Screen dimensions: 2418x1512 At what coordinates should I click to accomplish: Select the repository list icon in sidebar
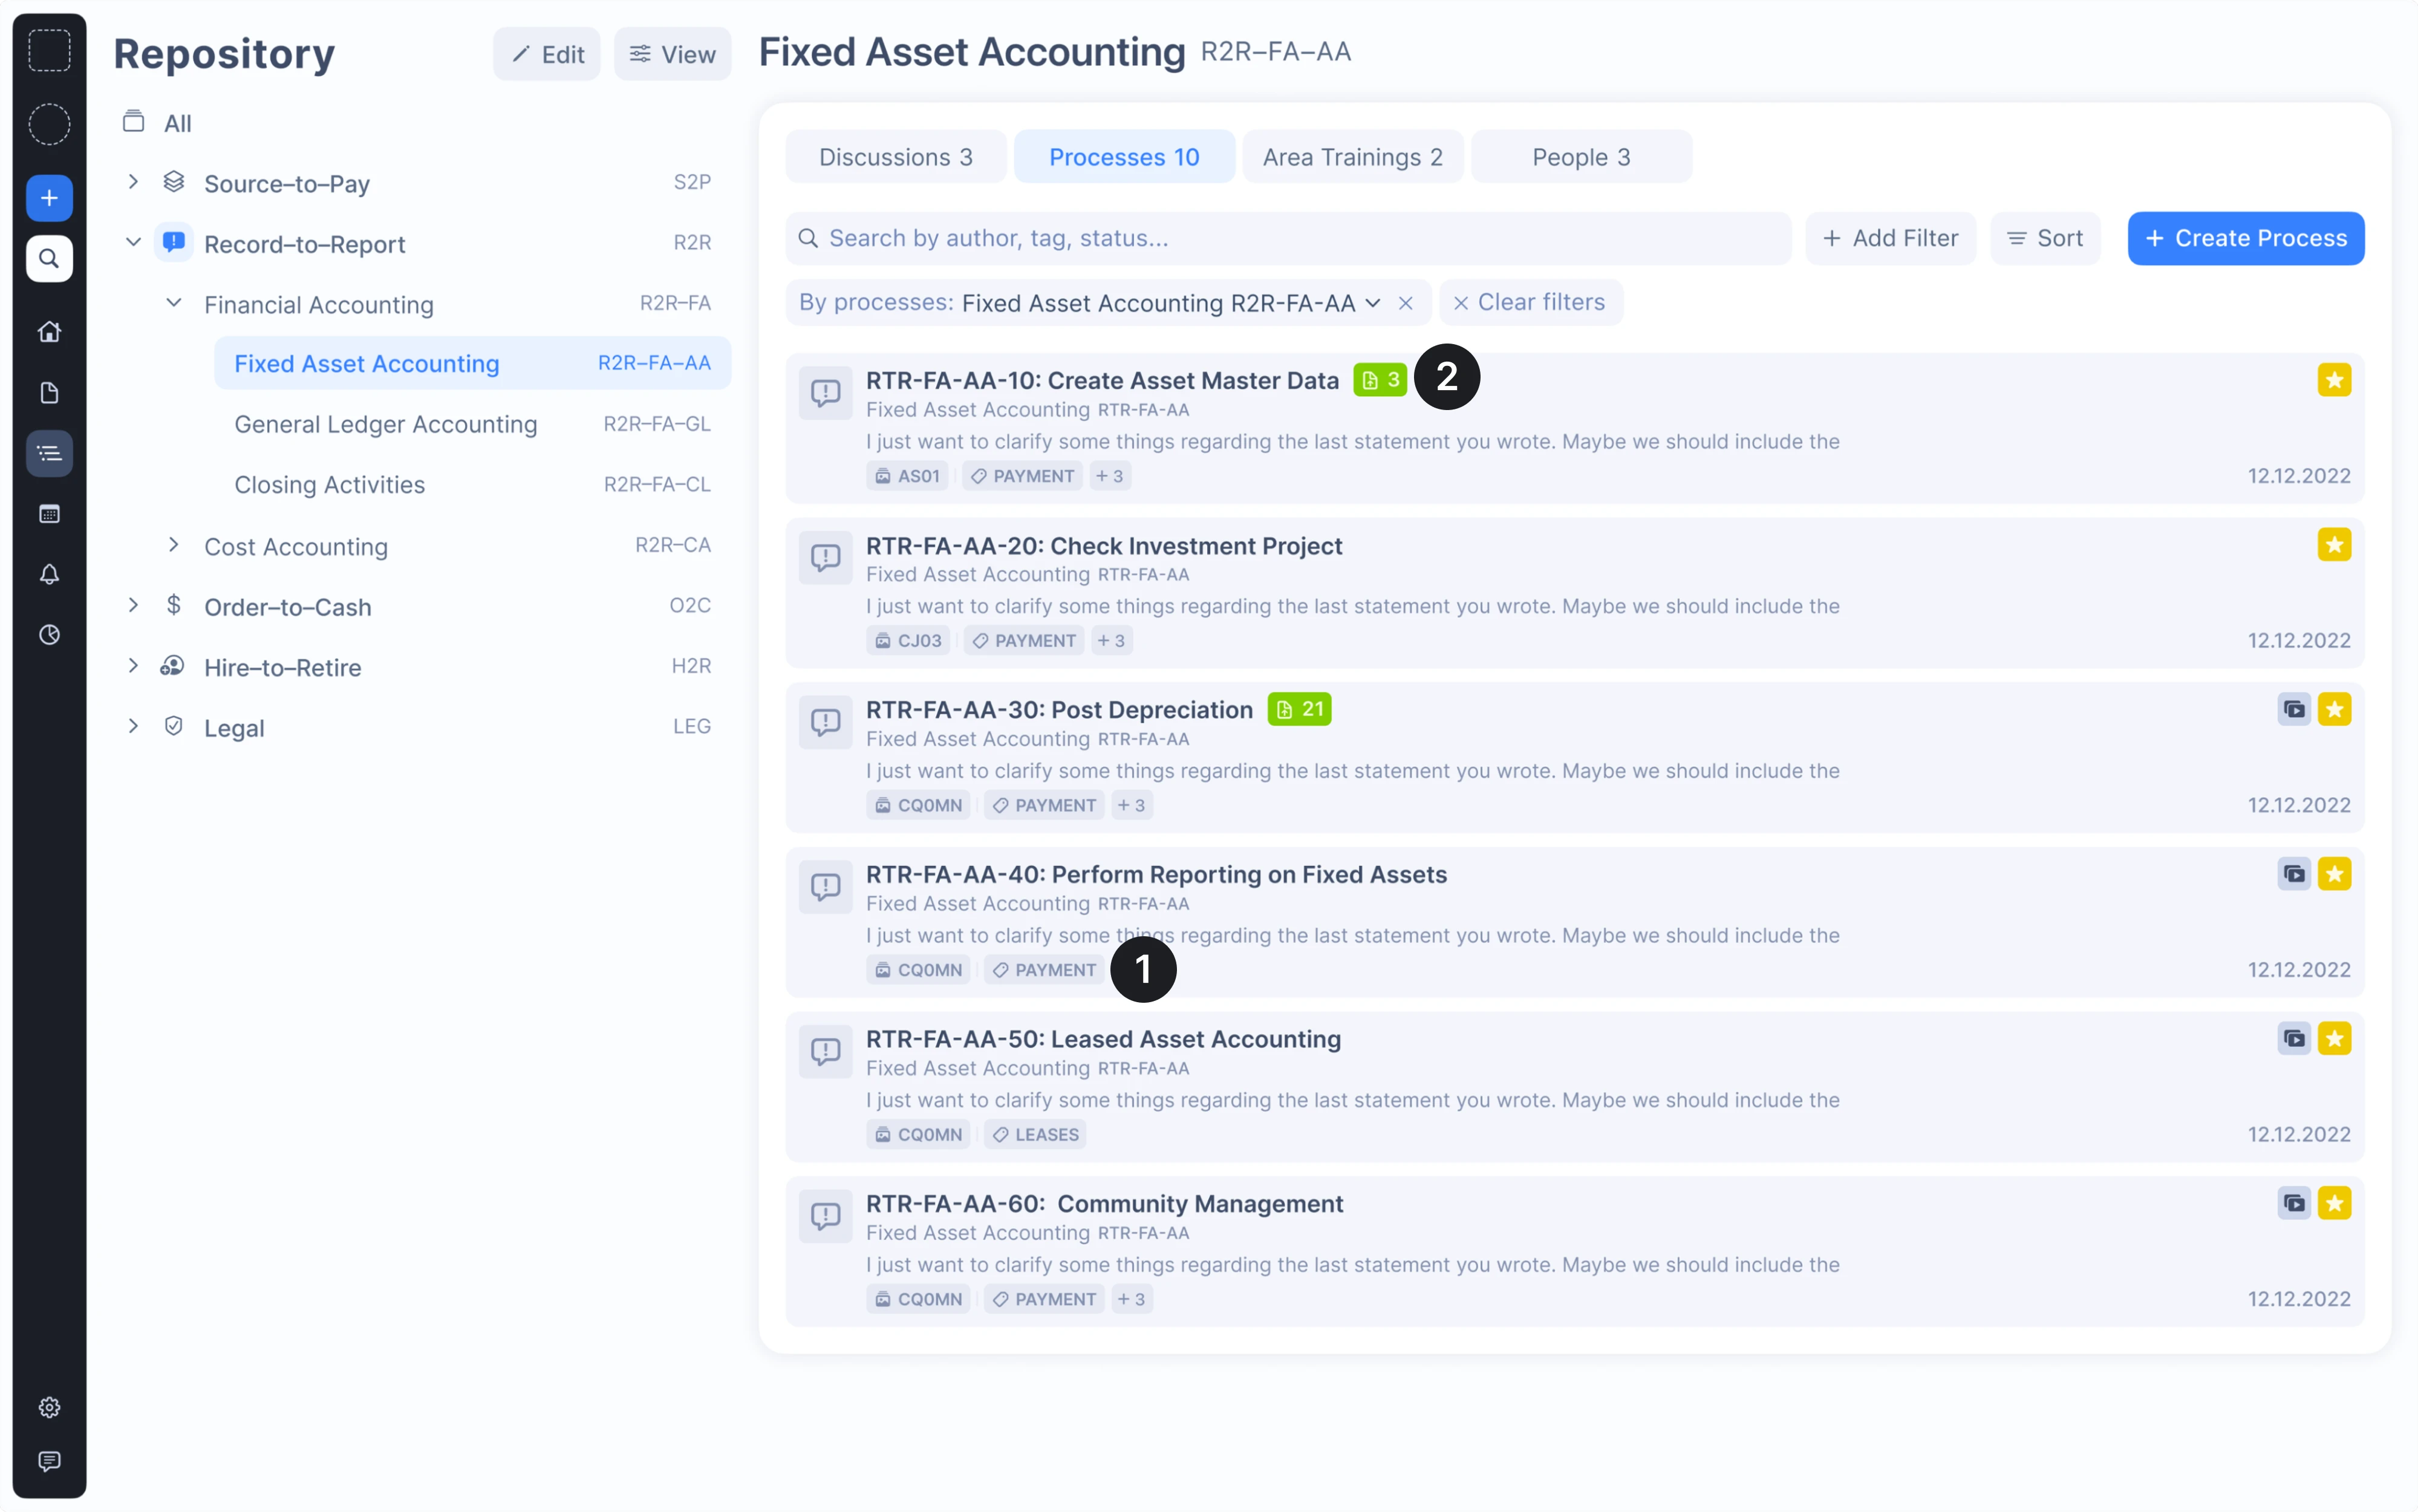pos(49,454)
